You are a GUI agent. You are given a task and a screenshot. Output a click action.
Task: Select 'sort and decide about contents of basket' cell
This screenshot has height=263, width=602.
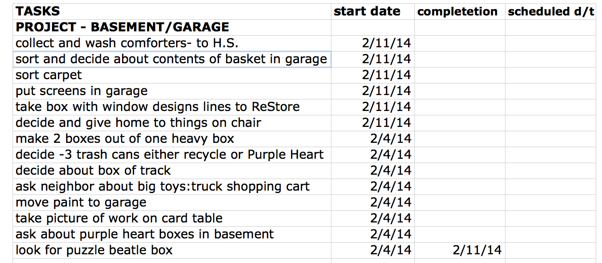click(172, 59)
